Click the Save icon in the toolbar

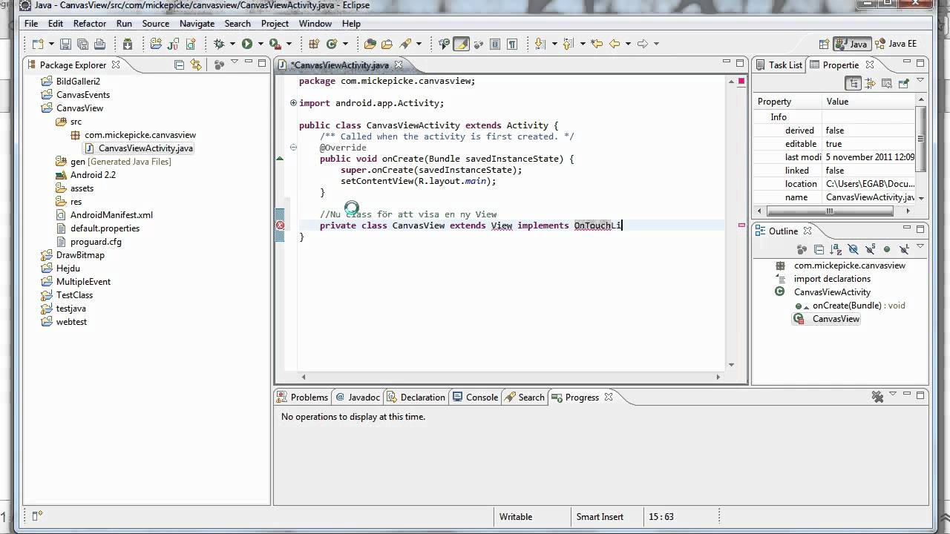pyautogui.click(x=65, y=44)
